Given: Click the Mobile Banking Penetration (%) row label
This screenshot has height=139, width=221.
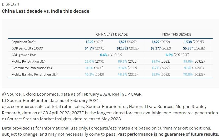Looking at the screenshot, I should click(35, 75).
